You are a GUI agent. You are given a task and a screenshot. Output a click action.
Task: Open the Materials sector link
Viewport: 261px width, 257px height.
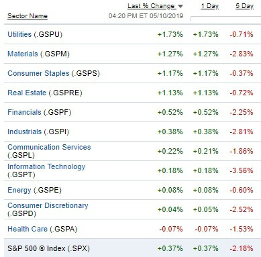[23, 54]
